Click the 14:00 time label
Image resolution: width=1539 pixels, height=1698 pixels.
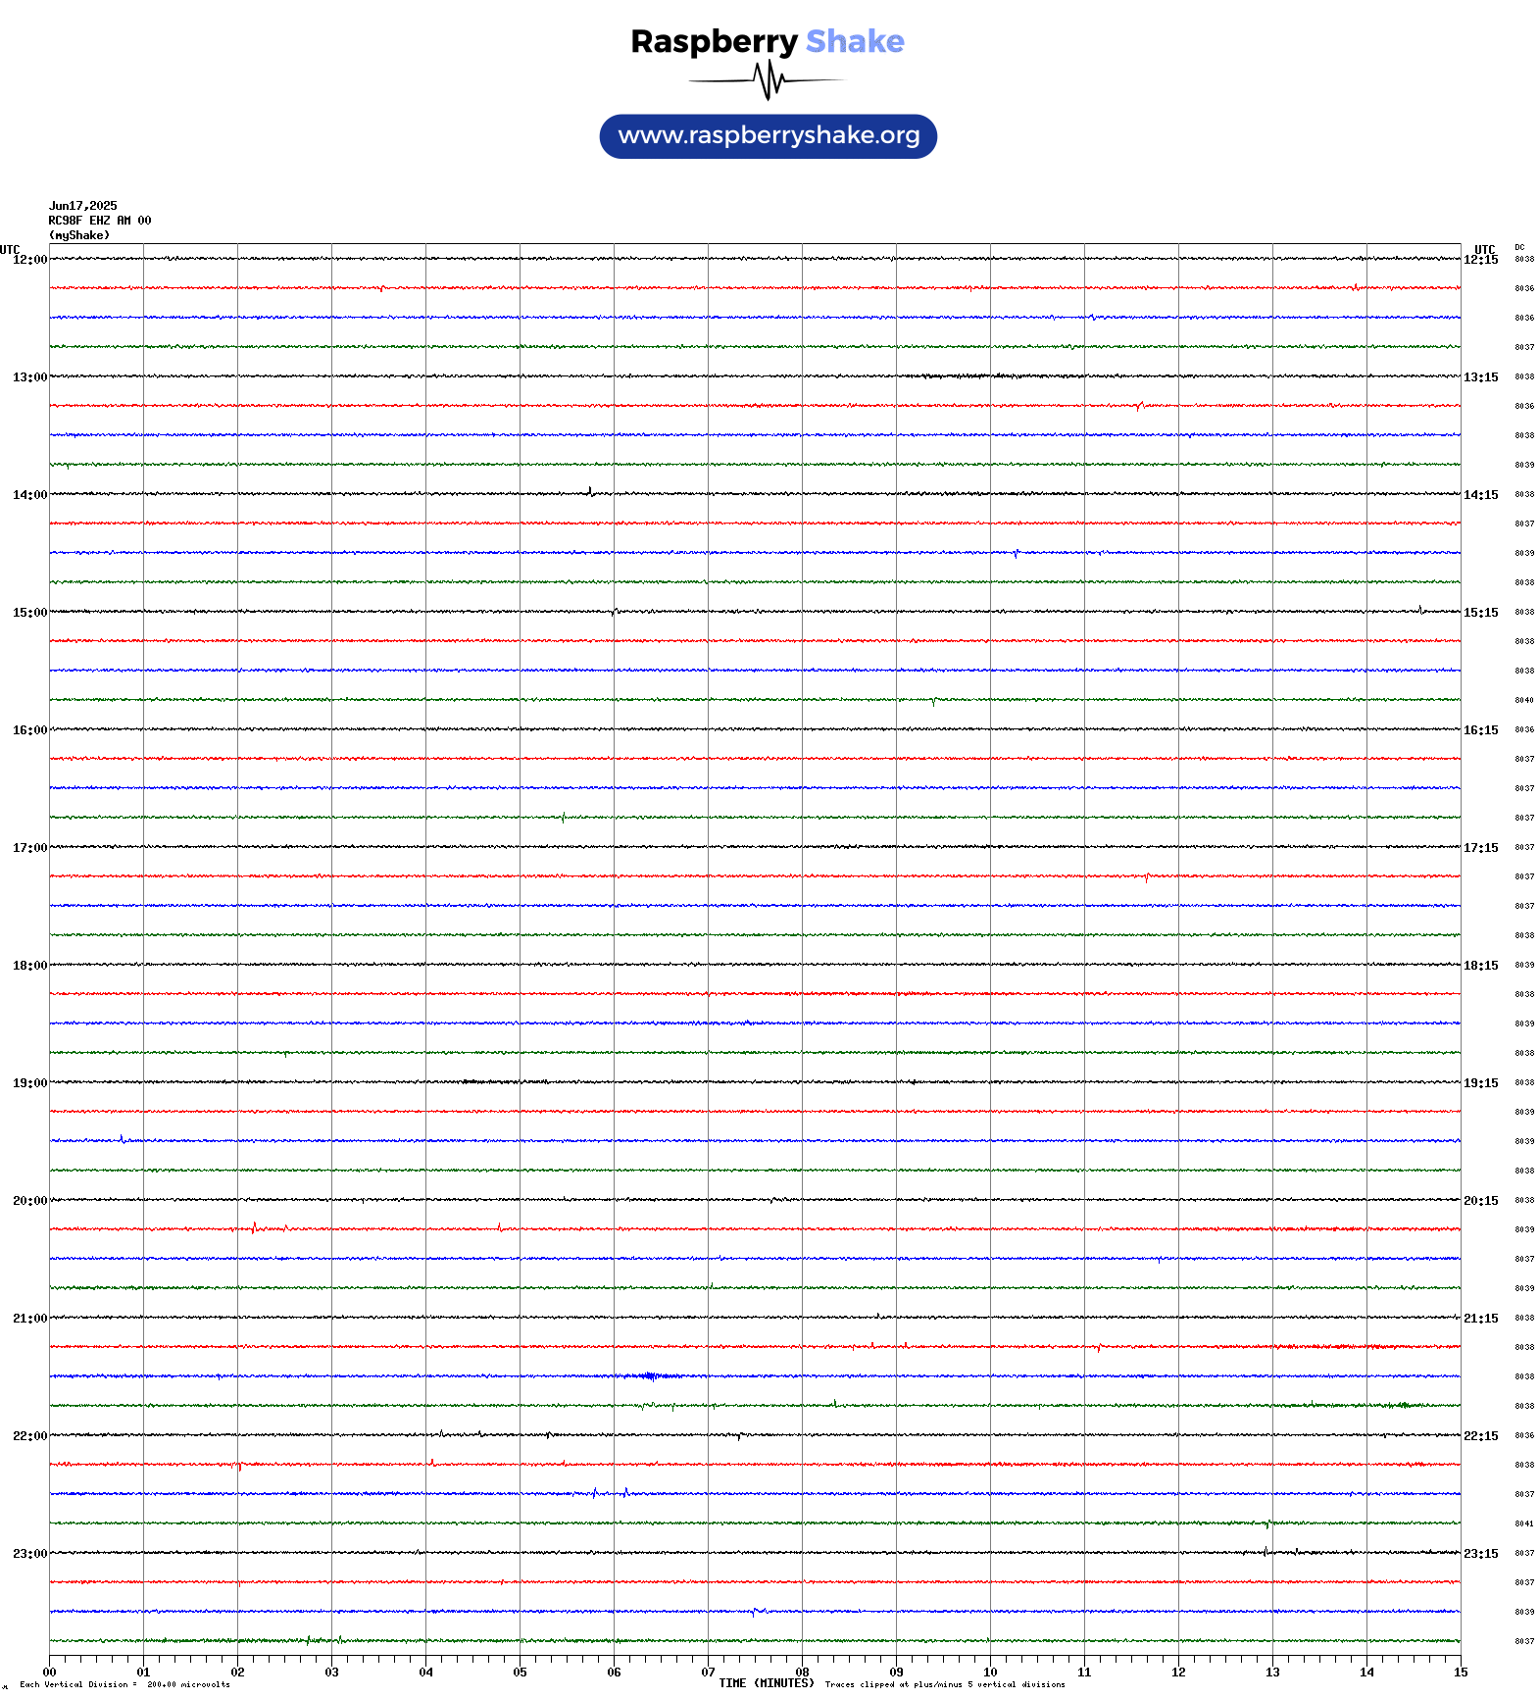(29, 495)
